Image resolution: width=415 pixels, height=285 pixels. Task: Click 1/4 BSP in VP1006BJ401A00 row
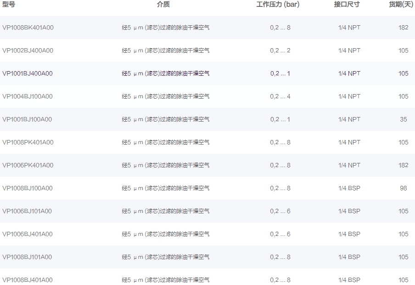(349, 234)
